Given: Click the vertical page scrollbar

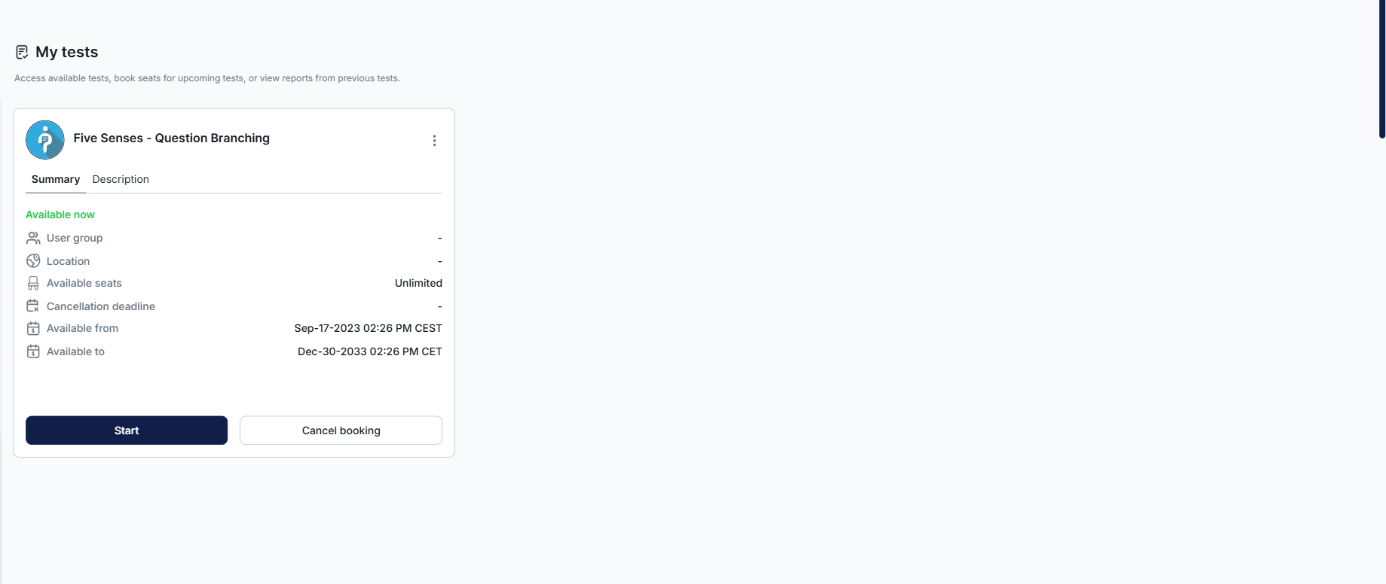Looking at the screenshot, I should (x=1381, y=69).
